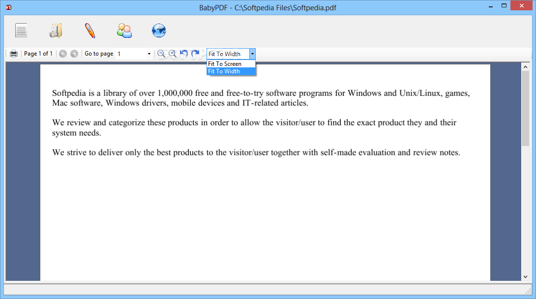The width and height of the screenshot is (536, 299).
Task: Rotate page clockwise with right curved arrow
Action: click(195, 53)
